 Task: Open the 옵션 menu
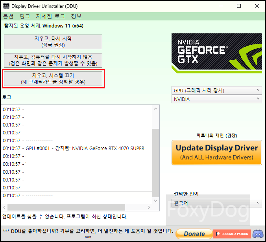[x=8, y=16]
